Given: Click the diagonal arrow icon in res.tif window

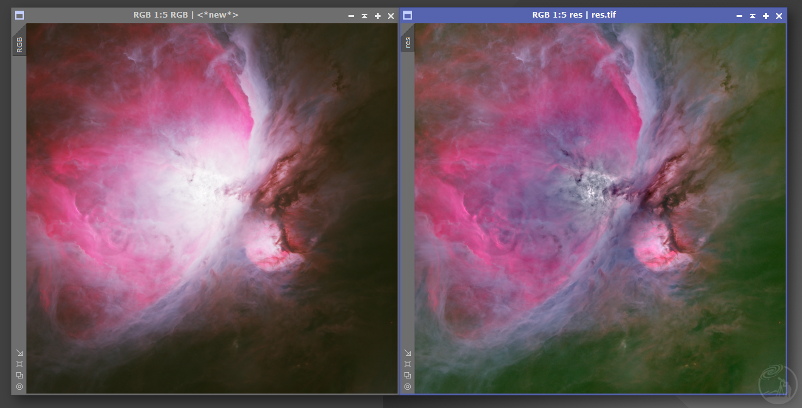Looking at the screenshot, I should [x=408, y=353].
